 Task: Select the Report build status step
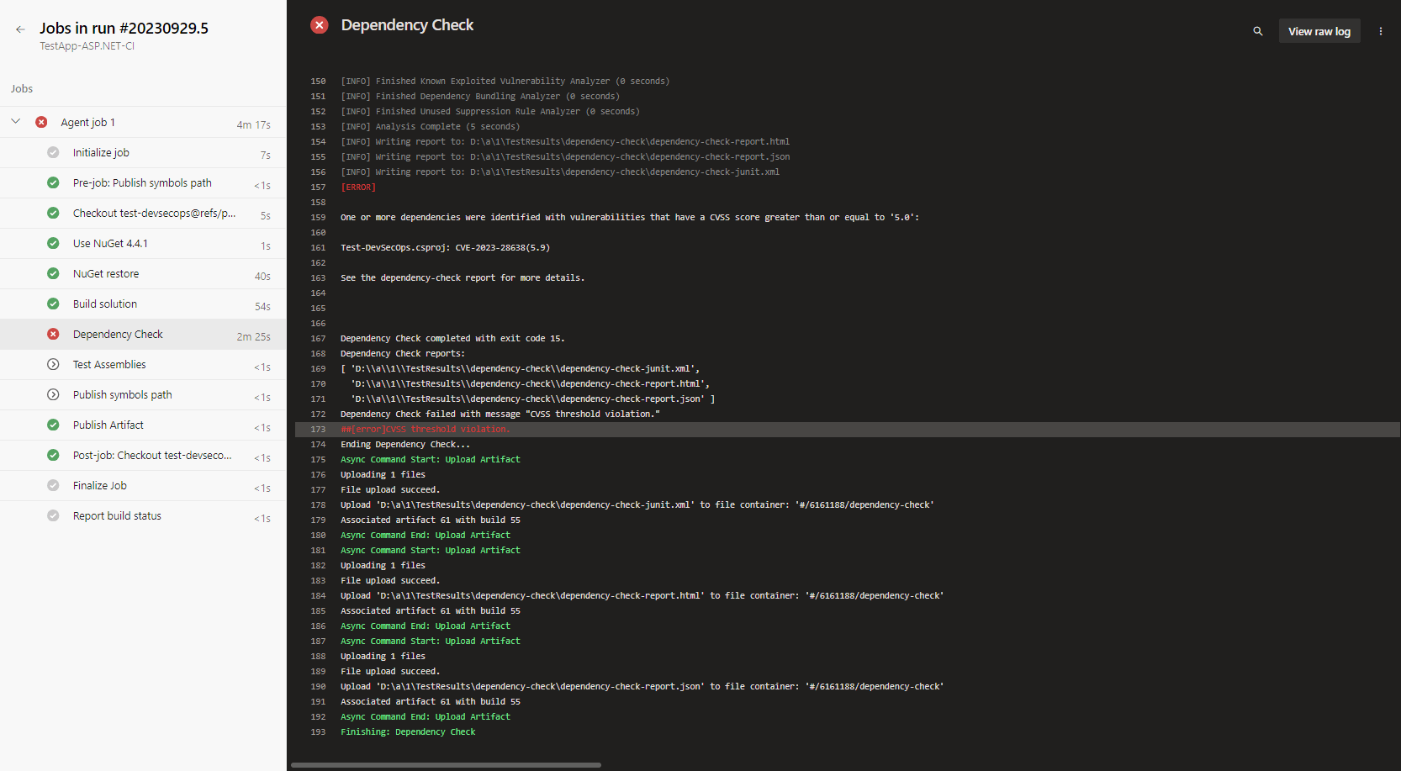pos(117,516)
